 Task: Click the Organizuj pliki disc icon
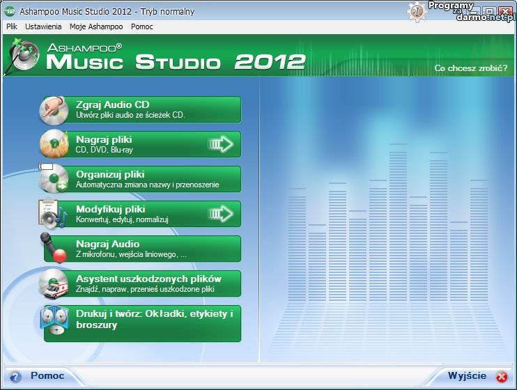click(x=54, y=179)
